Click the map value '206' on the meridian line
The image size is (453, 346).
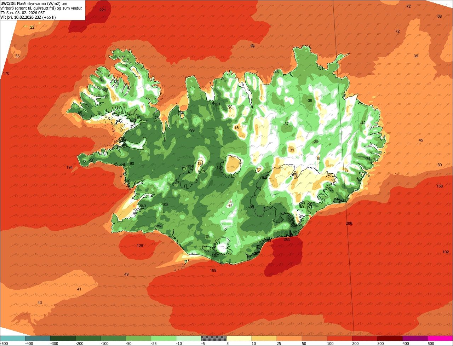349,224
